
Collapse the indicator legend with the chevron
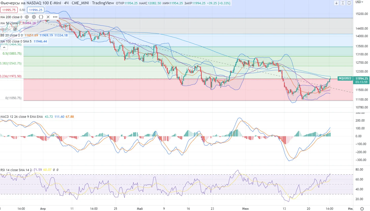click(x=4, y=47)
